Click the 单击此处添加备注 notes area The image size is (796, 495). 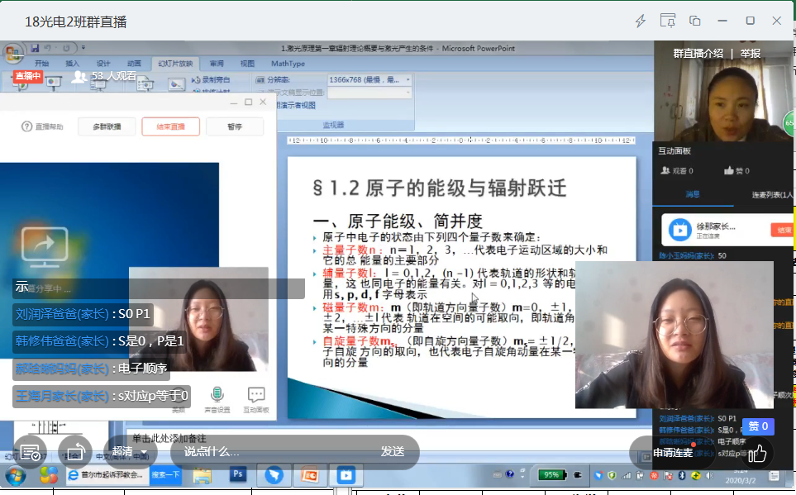click(169, 438)
